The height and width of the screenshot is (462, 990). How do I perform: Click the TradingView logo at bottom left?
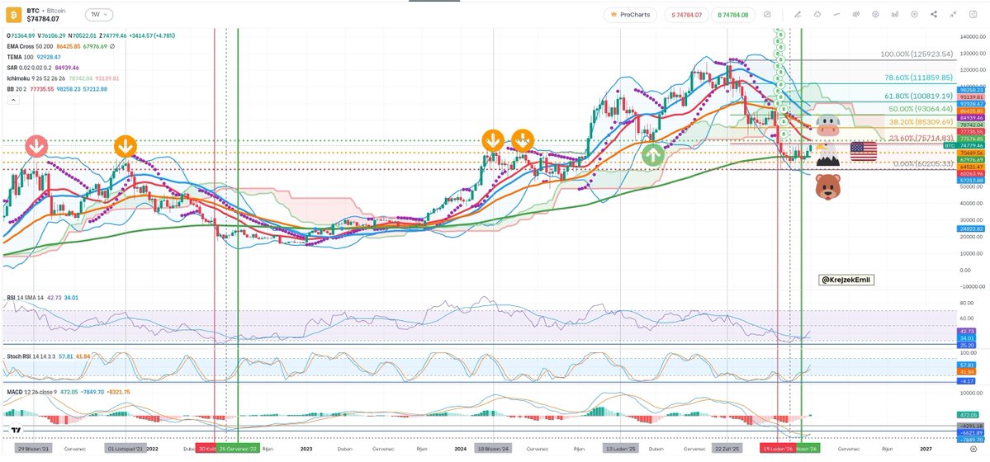[x=14, y=429]
